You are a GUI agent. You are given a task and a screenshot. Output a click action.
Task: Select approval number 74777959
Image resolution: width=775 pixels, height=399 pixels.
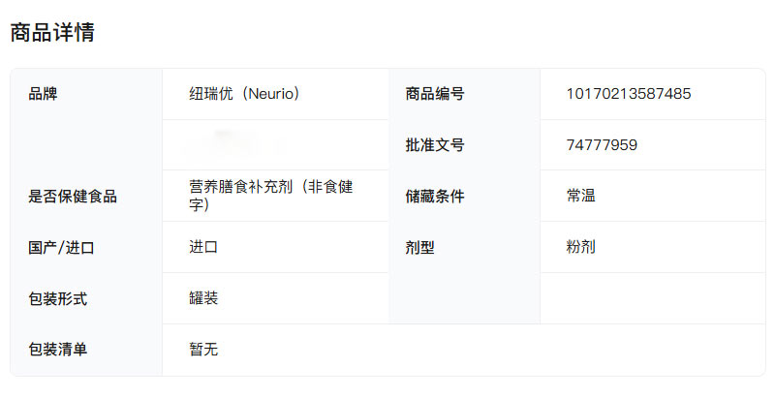pyautogui.click(x=602, y=145)
